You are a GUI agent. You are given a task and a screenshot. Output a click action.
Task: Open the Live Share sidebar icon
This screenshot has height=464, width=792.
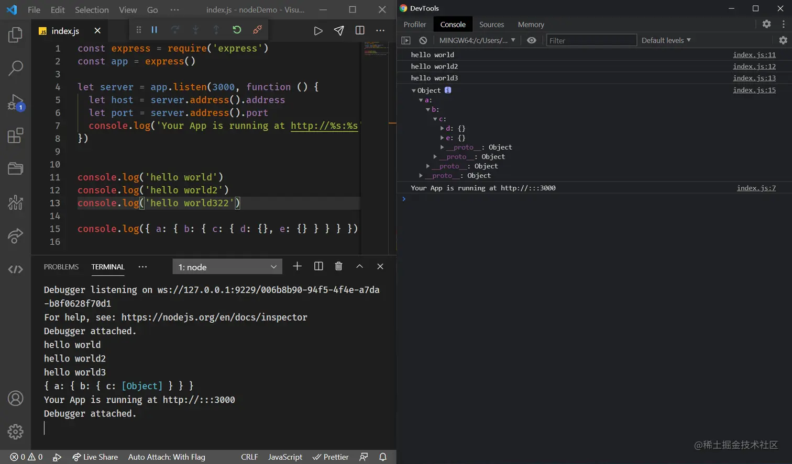(16, 236)
